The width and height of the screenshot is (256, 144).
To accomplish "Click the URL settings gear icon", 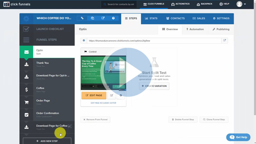I will point(84,41).
